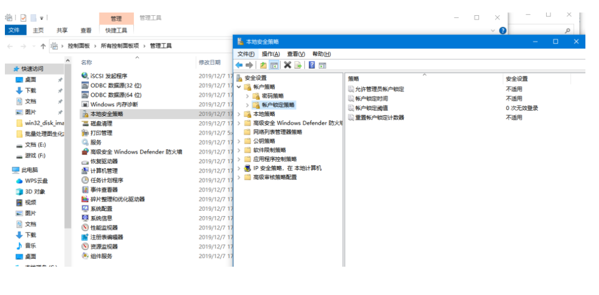Click the Windows 内存诊断 icon
599x295 pixels.
pos(85,105)
